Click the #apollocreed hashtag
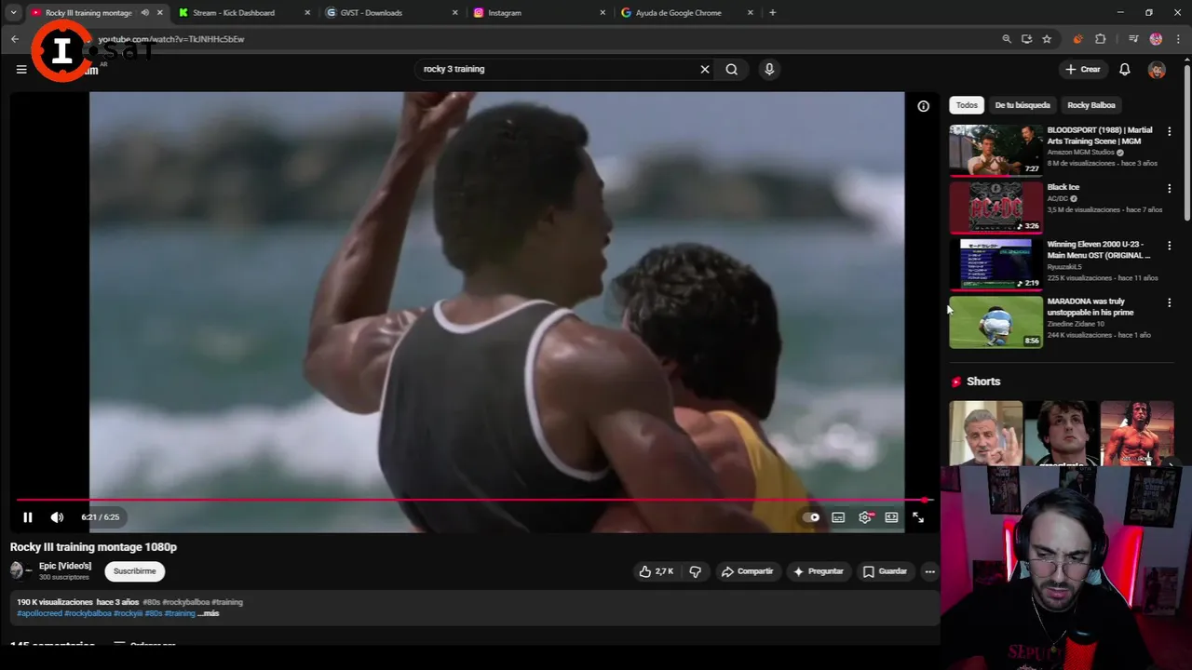 click(39, 614)
